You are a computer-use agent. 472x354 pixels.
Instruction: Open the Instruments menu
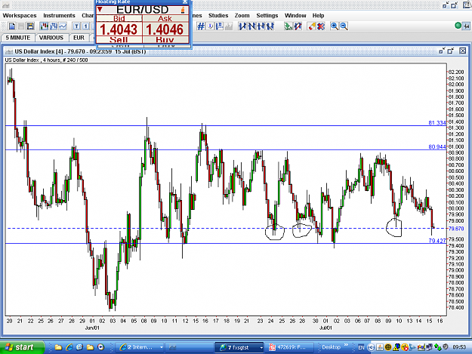(60, 16)
